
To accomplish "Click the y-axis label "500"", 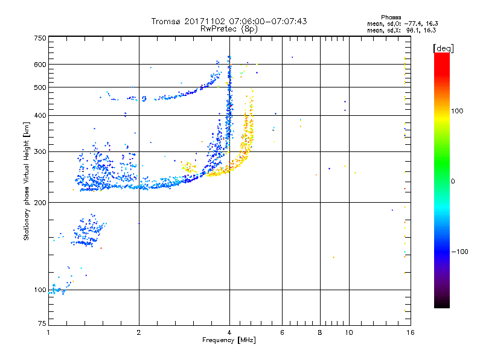I will (x=40, y=87).
